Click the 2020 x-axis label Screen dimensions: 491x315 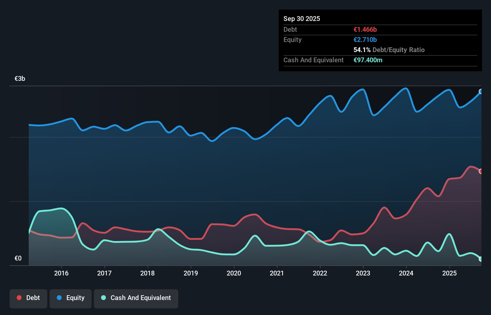tap(234, 273)
